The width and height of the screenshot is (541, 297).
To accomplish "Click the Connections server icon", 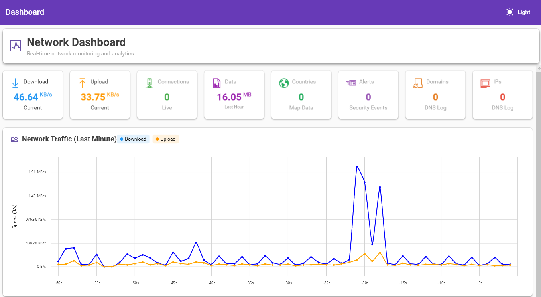I will coord(150,83).
